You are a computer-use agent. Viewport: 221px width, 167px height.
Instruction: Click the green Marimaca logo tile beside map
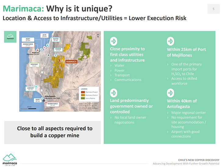pyautogui.click(x=10, y=37)
